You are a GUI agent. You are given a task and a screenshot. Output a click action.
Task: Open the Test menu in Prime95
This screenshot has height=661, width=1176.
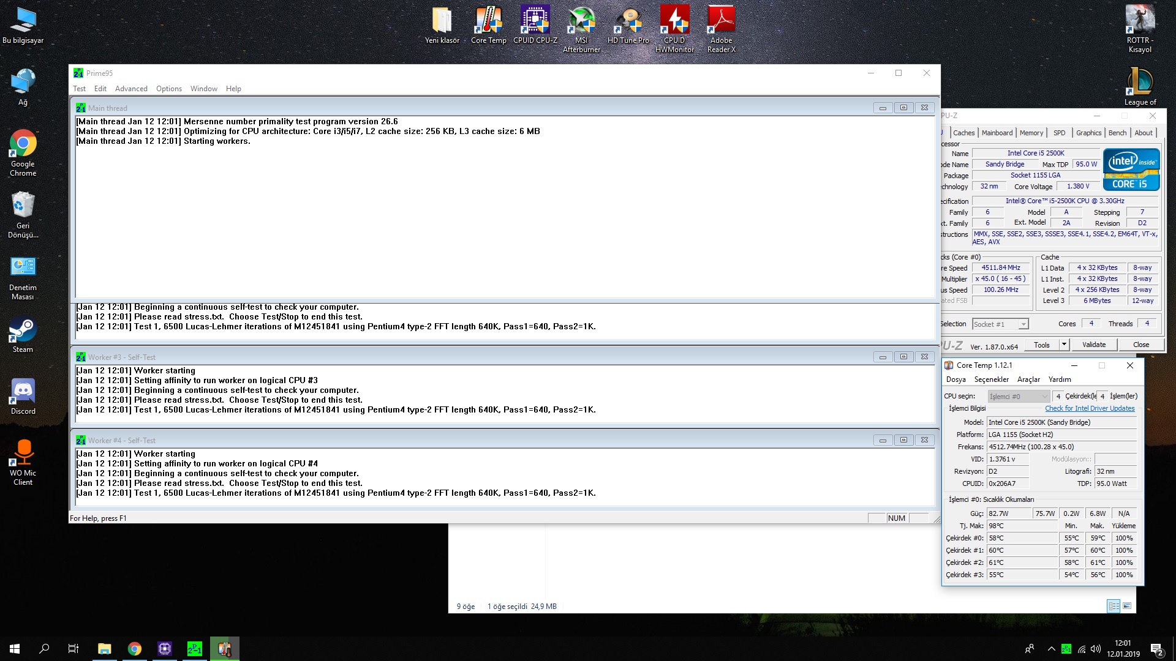pyautogui.click(x=80, y=89)
